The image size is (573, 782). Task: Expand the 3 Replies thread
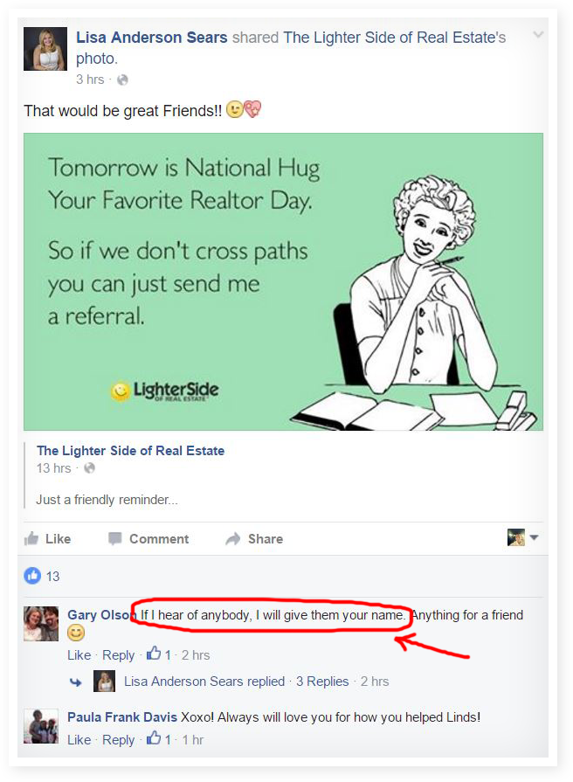(322, 682)
